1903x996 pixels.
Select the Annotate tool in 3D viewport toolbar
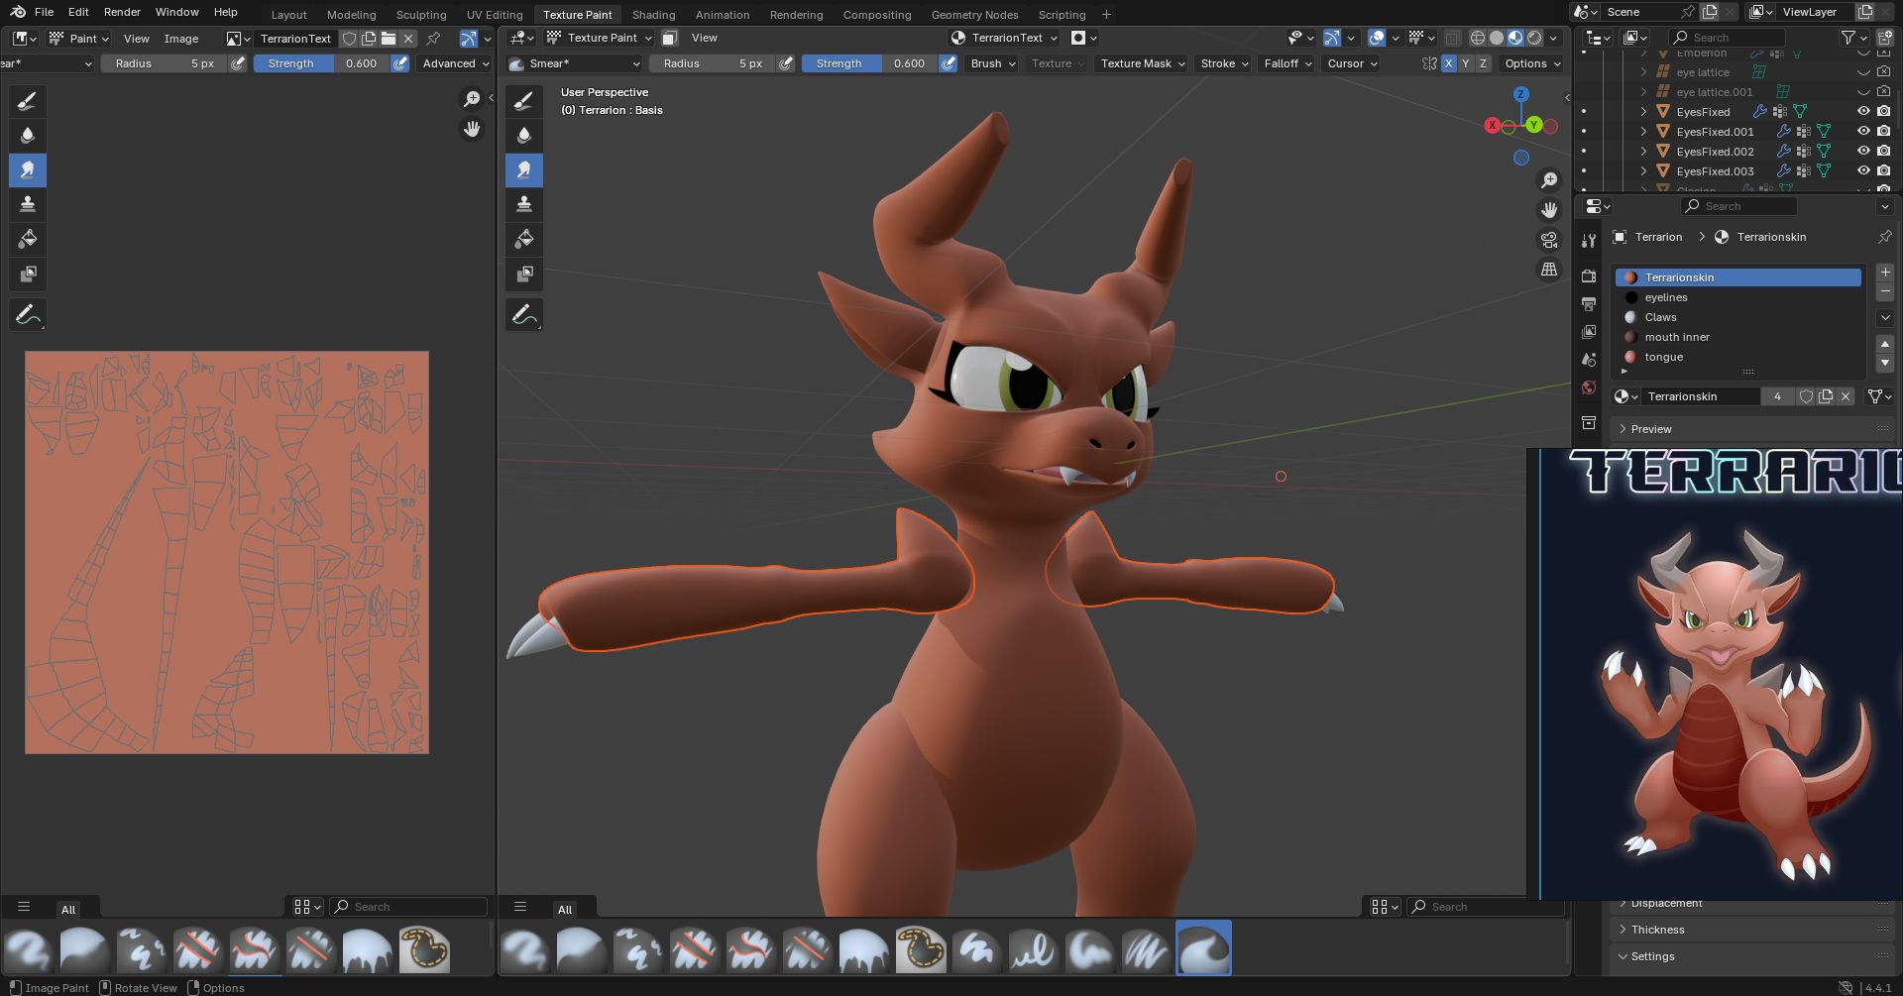tap(524, 315)
